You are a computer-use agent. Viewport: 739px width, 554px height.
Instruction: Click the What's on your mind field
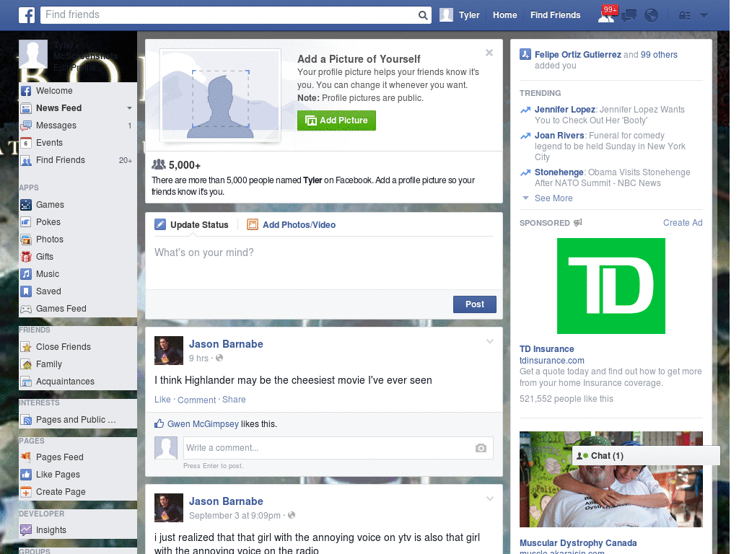pos(324,263)
